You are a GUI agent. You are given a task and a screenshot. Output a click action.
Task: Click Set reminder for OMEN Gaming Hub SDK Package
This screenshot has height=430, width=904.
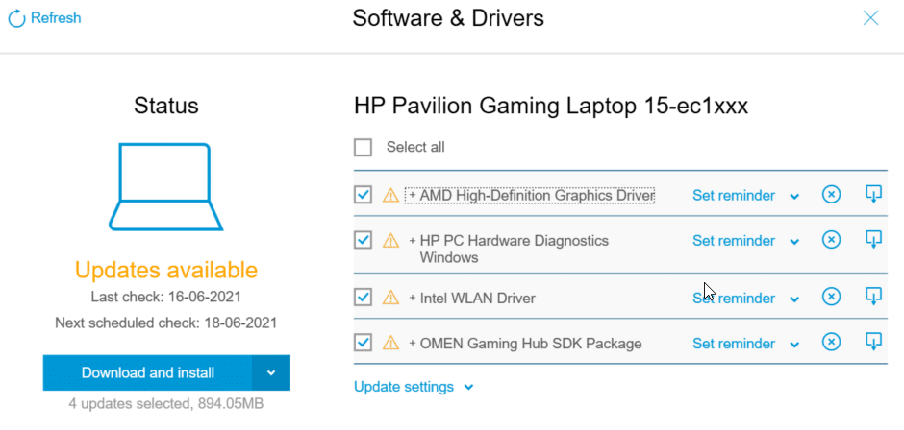click(734, 344)
